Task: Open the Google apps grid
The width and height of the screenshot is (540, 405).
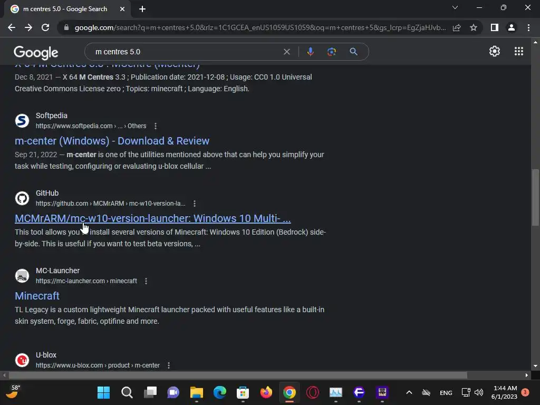Action: [519, 51]
